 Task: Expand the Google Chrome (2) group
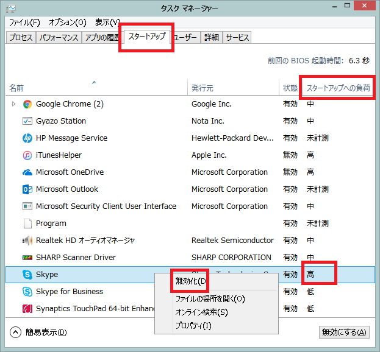14,104
